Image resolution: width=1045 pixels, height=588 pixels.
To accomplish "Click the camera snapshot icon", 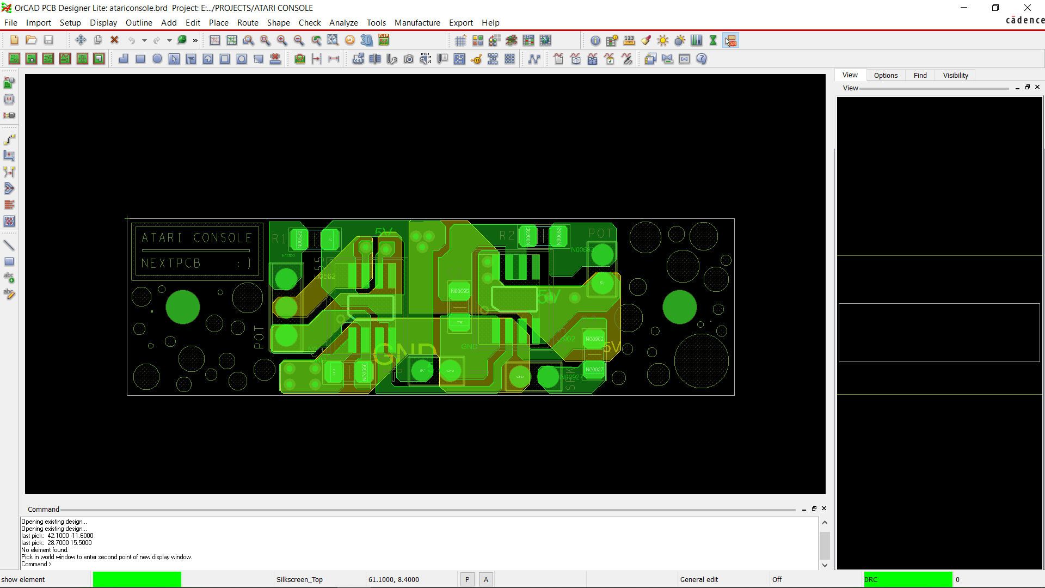I will [x=409, y=59].
